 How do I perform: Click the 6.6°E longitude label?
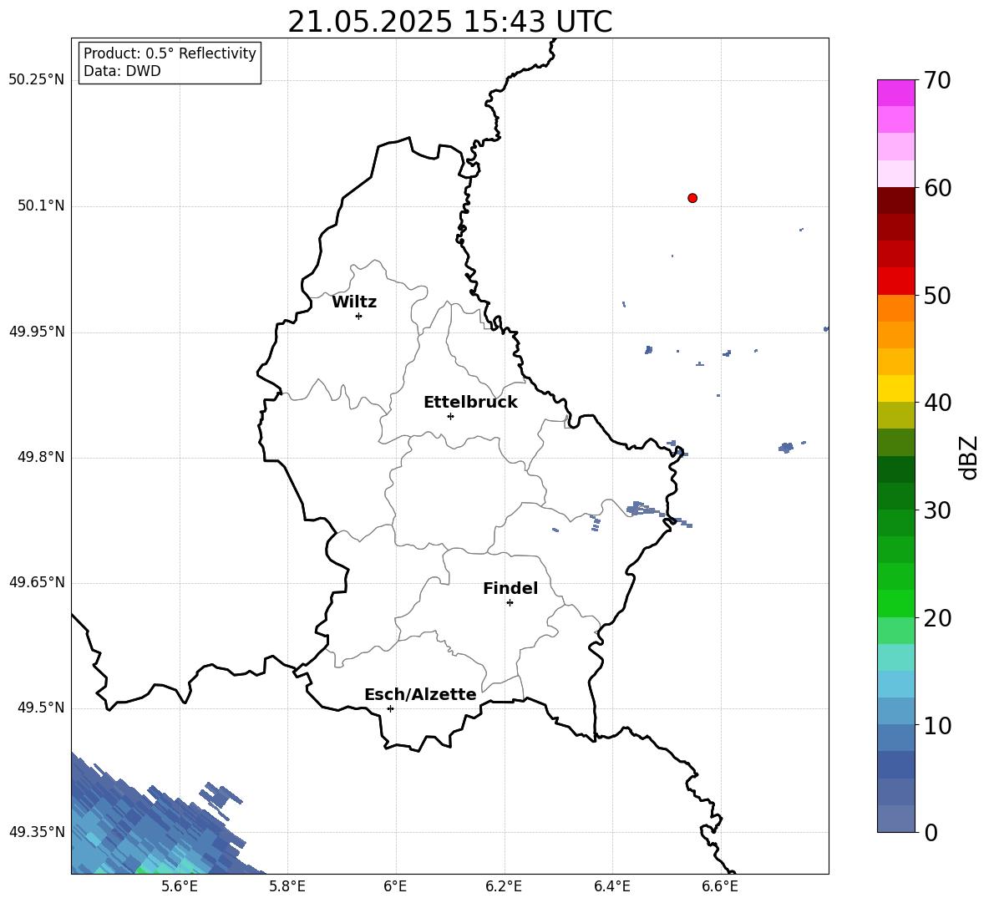pos(720,886)
